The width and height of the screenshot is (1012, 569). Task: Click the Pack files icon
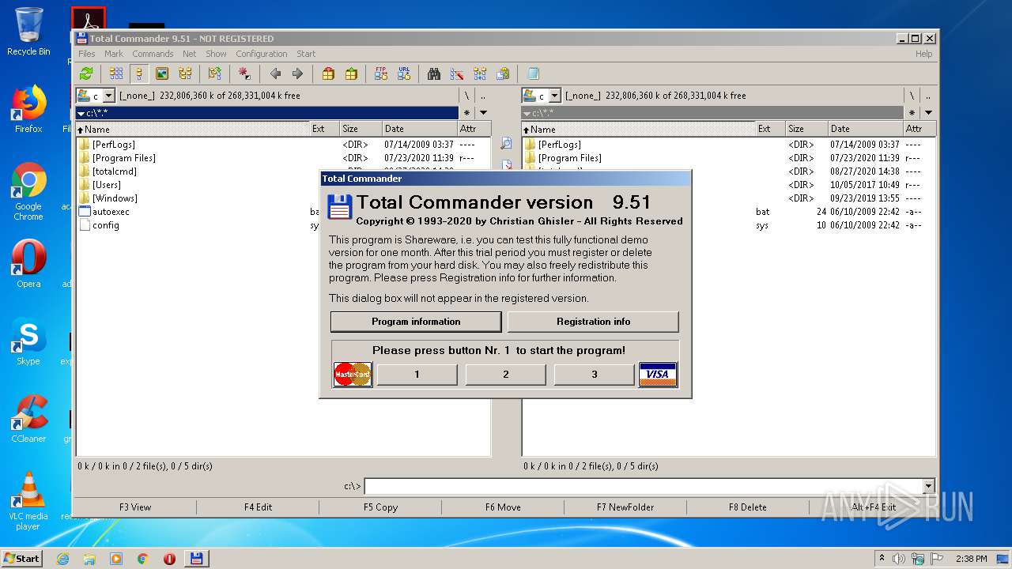click(x=328, y=73)
